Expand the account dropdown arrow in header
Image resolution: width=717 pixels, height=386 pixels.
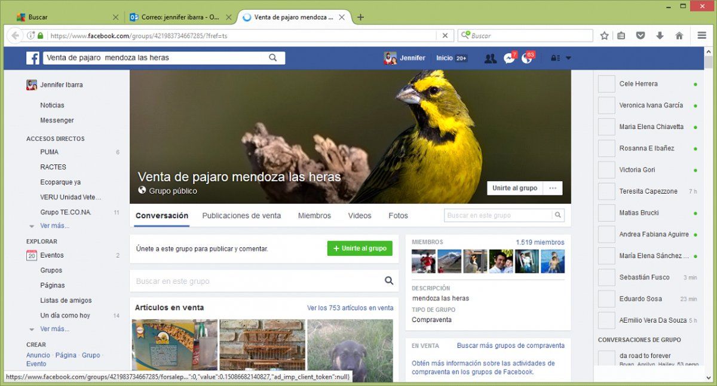point(568,58)
